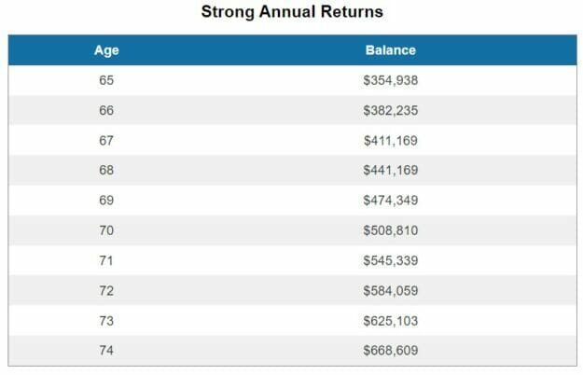The image size is (583, 375).
Task: Click the $382,235 balance value
Action: pyautogui.click(x=390, y=110)
